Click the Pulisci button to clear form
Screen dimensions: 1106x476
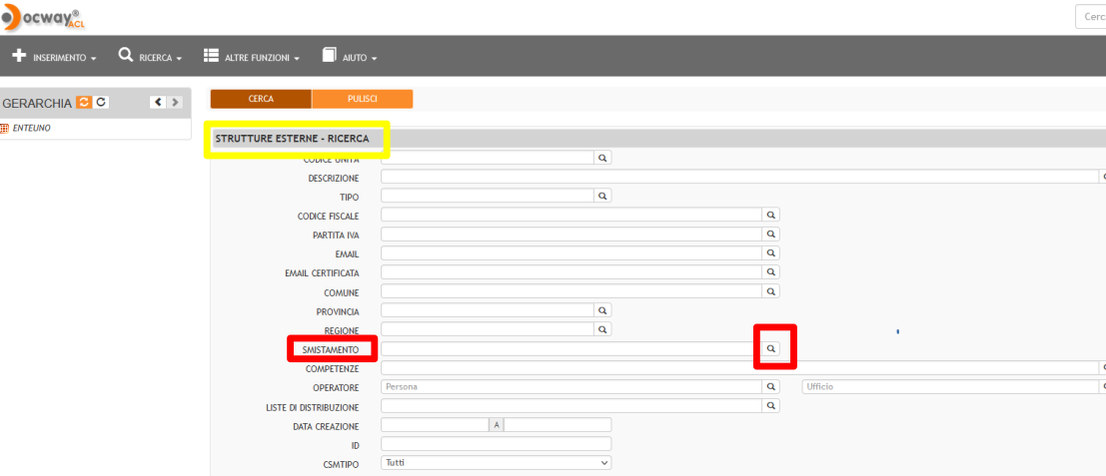click(362, 99)
